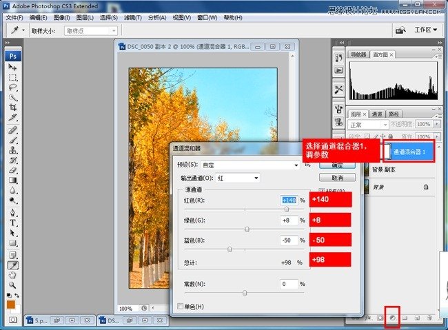The width and height of the screenshot is (448, 330).
Task: Select the Eyedropper tool in toolbox
Action: click(12, 265)
